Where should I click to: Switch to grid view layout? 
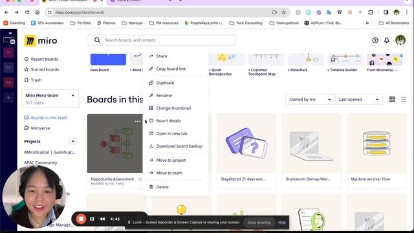[x=392, y=99]
